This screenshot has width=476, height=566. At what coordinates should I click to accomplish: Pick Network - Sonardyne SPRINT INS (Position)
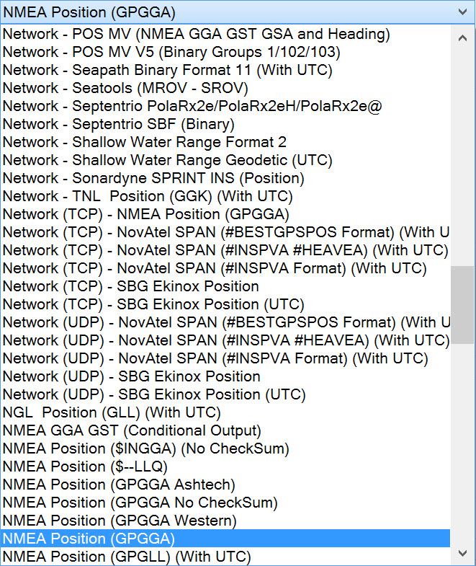[153, 178]
